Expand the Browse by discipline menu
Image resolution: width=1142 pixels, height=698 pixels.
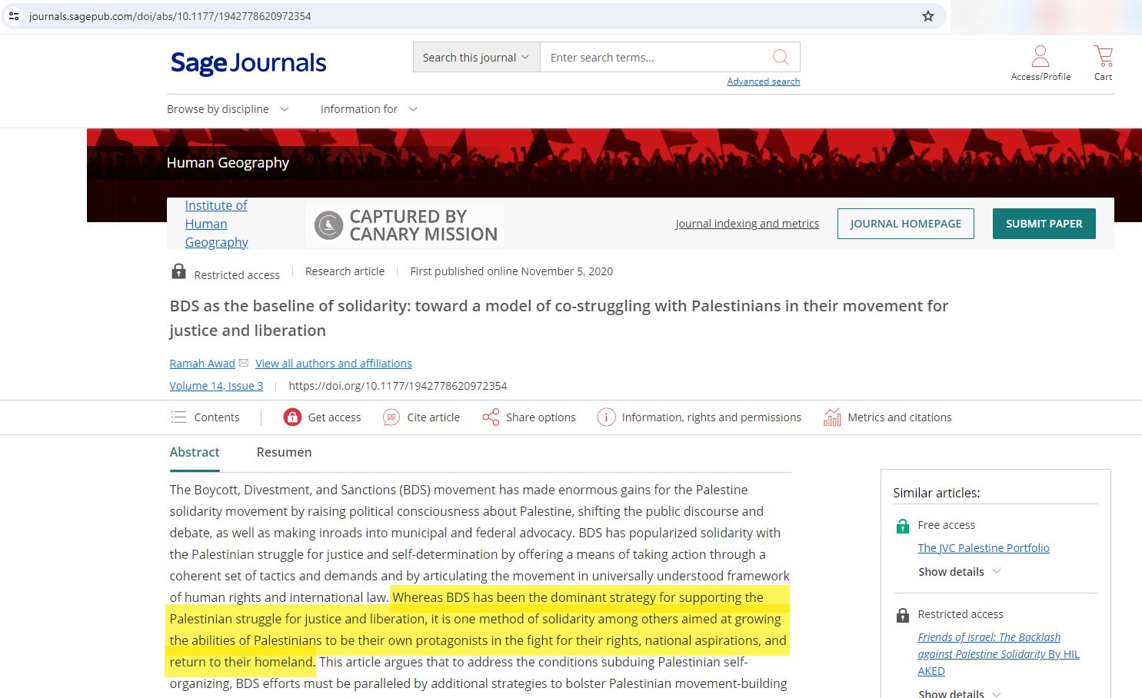click(x=228, y=108)
